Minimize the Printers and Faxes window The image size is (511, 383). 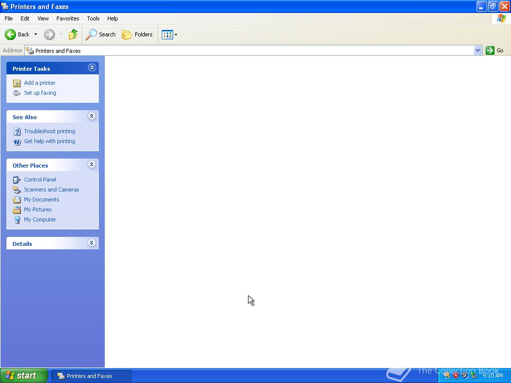(x=482, y=6)
